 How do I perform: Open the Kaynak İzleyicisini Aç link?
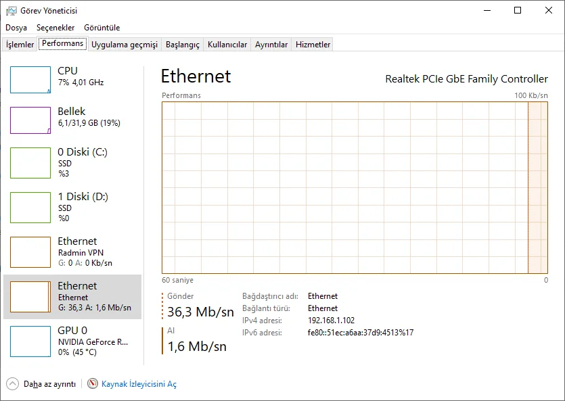click(x=139, y=384)
